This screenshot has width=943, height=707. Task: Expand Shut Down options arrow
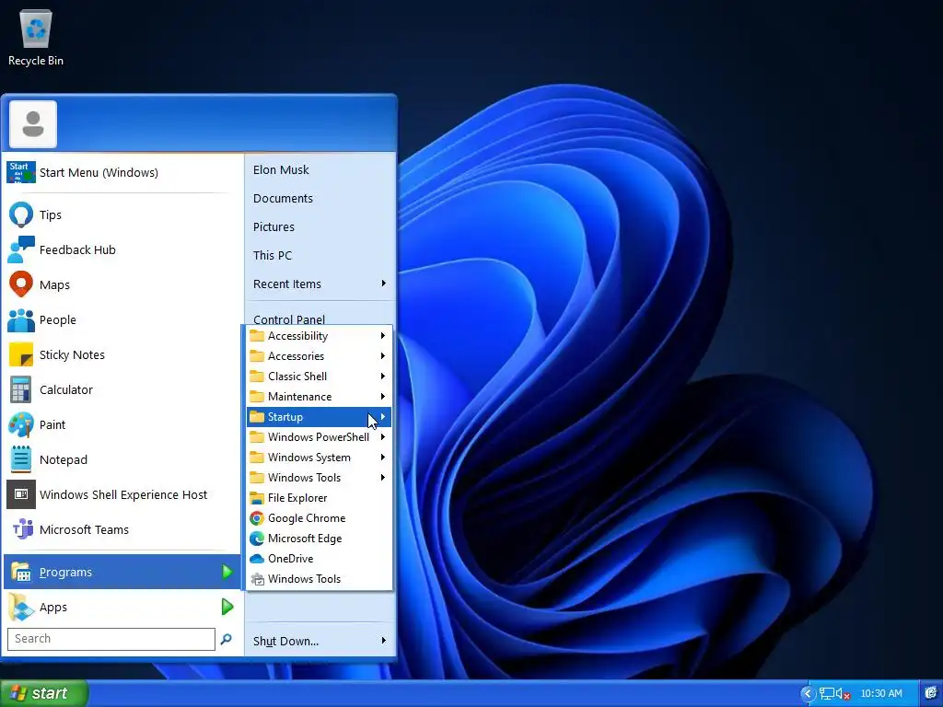pos(383,641)
